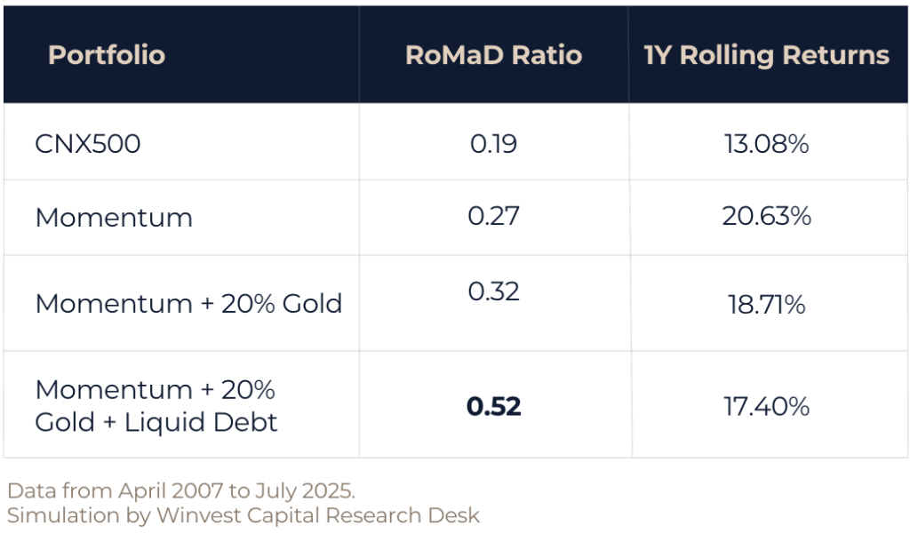Screen dimensions: 910x534
Task: Select the bold 0.52 RoMaD value
Action: tap(493, 407)
